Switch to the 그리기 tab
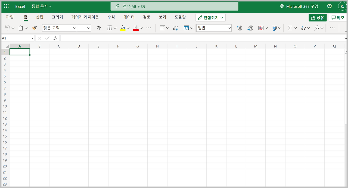This screenshot has height=188, width=348. [57, 17]
